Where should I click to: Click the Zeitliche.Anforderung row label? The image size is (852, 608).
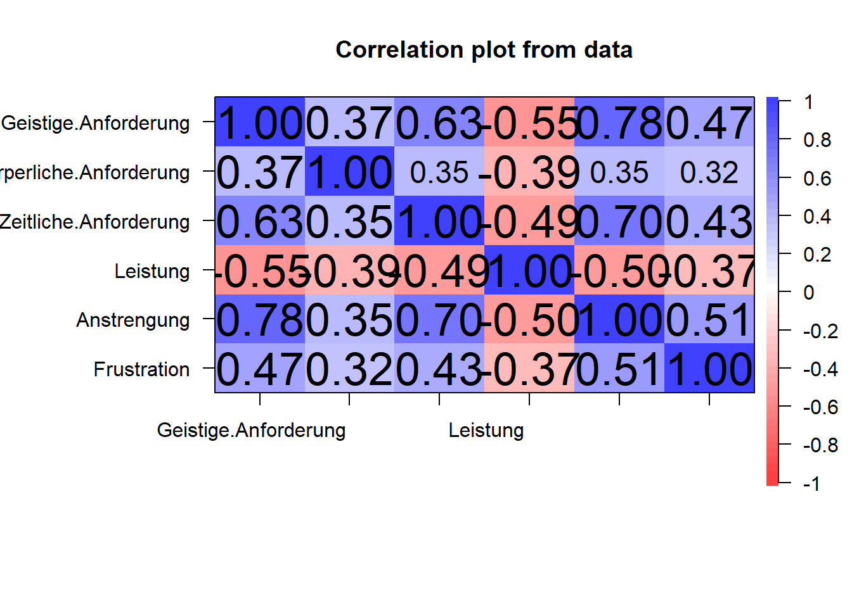click(95, 222)
